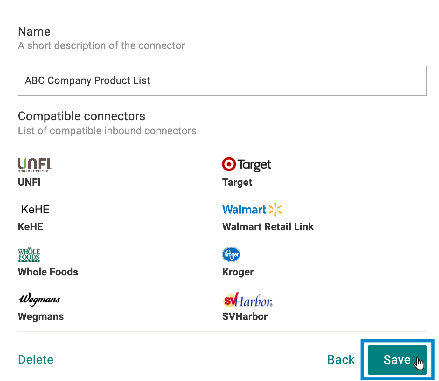
Task: Go back using the Back link
Action: pos(341,360)
